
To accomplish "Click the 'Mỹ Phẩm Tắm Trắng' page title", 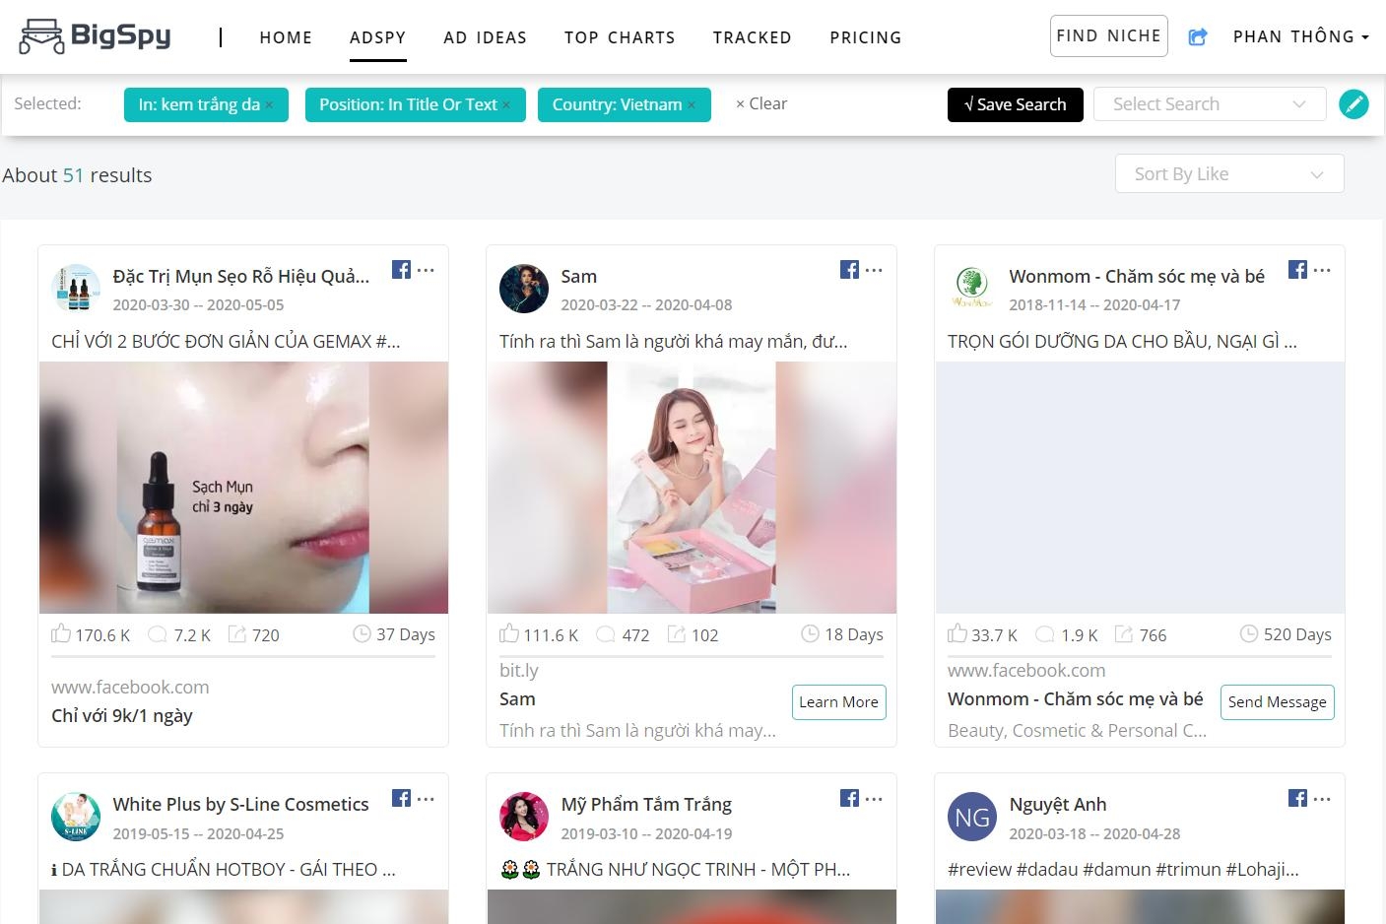I will (x=646, y=805).
